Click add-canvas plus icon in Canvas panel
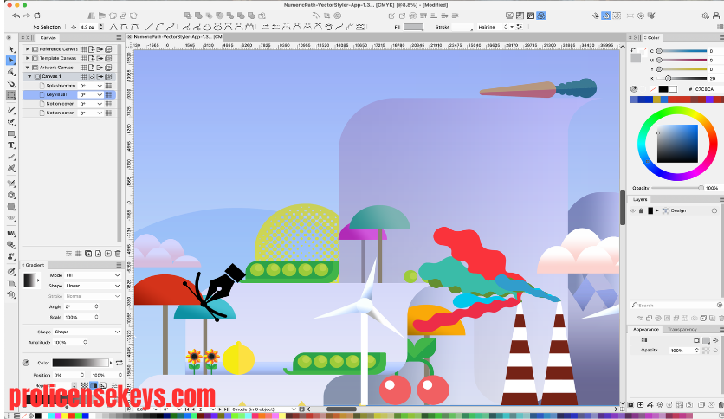Viewport: 724px width, 419px height. click(108, 254)
